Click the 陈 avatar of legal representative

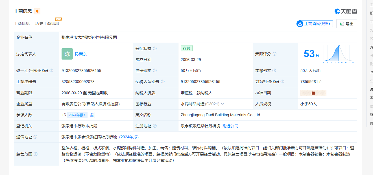(x=67, y=54)
